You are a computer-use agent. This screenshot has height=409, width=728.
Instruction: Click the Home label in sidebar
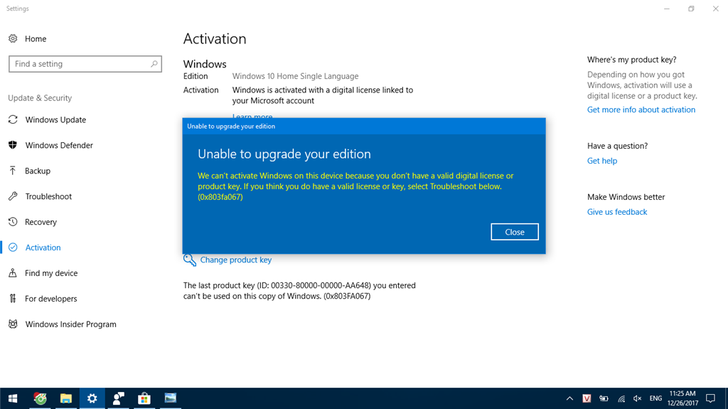click(x=36, y=38)
